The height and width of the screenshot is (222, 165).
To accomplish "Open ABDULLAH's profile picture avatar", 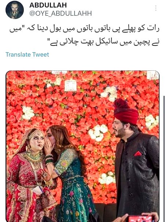I will click(15, 10).
